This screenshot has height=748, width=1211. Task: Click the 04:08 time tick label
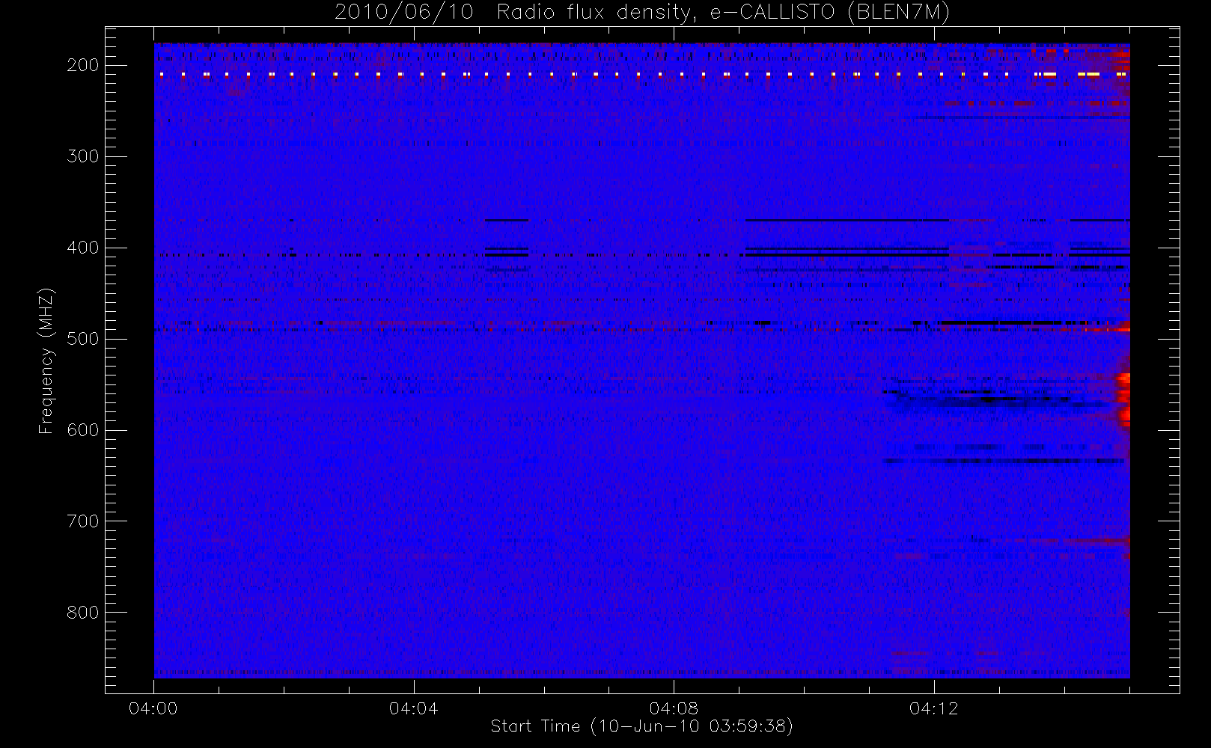click(674, 708)
